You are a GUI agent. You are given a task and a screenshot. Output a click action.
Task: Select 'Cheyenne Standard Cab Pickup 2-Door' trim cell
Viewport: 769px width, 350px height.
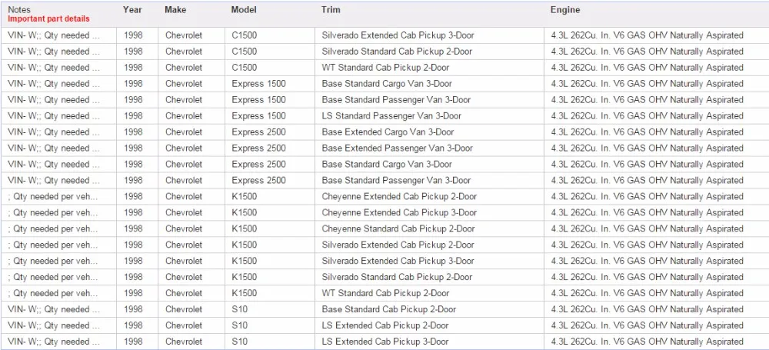click(398, 228)
